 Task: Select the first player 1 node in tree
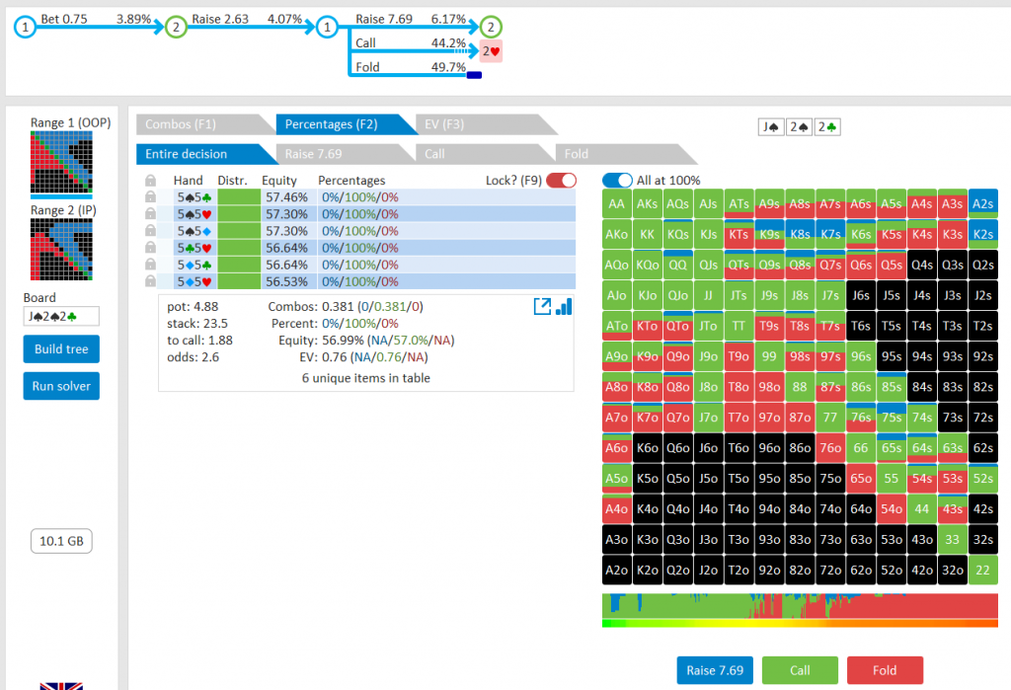coord(25,28)
